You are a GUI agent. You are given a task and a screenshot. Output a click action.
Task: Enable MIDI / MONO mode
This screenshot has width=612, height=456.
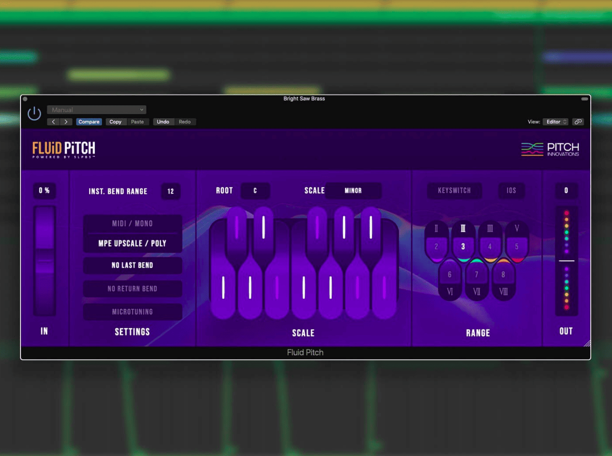click(x=132, y=223)
